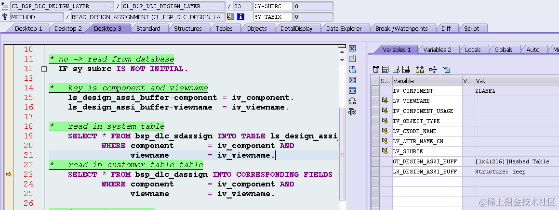559x210 pixels.
Task: Open the Break./Watchpoints tab
Action: pyautogui.click(x=401, y=28)
